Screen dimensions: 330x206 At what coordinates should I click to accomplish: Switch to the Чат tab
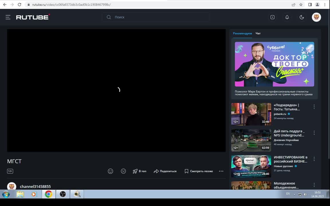pos(258,33)
